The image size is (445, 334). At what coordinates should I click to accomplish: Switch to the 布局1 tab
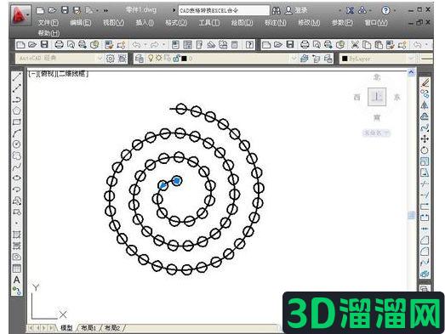tap(88, 328)
